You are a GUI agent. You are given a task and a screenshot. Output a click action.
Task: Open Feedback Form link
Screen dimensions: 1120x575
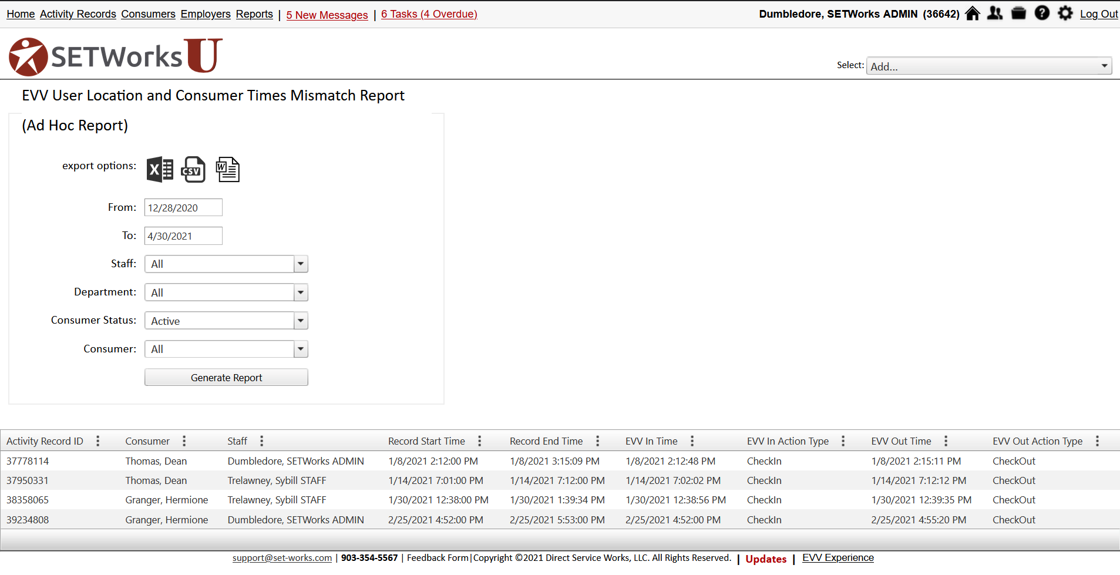pyautogui.click(x=438, y=558)
